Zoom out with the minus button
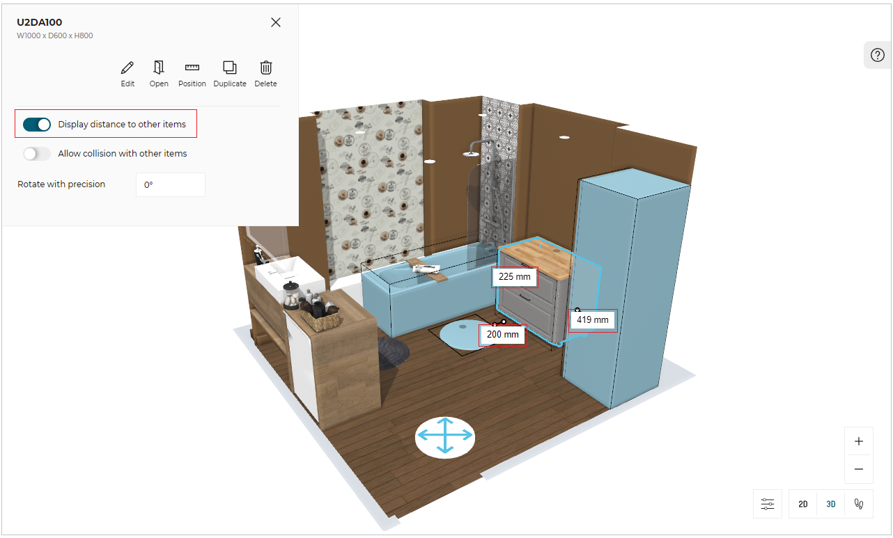 point(859,469)
